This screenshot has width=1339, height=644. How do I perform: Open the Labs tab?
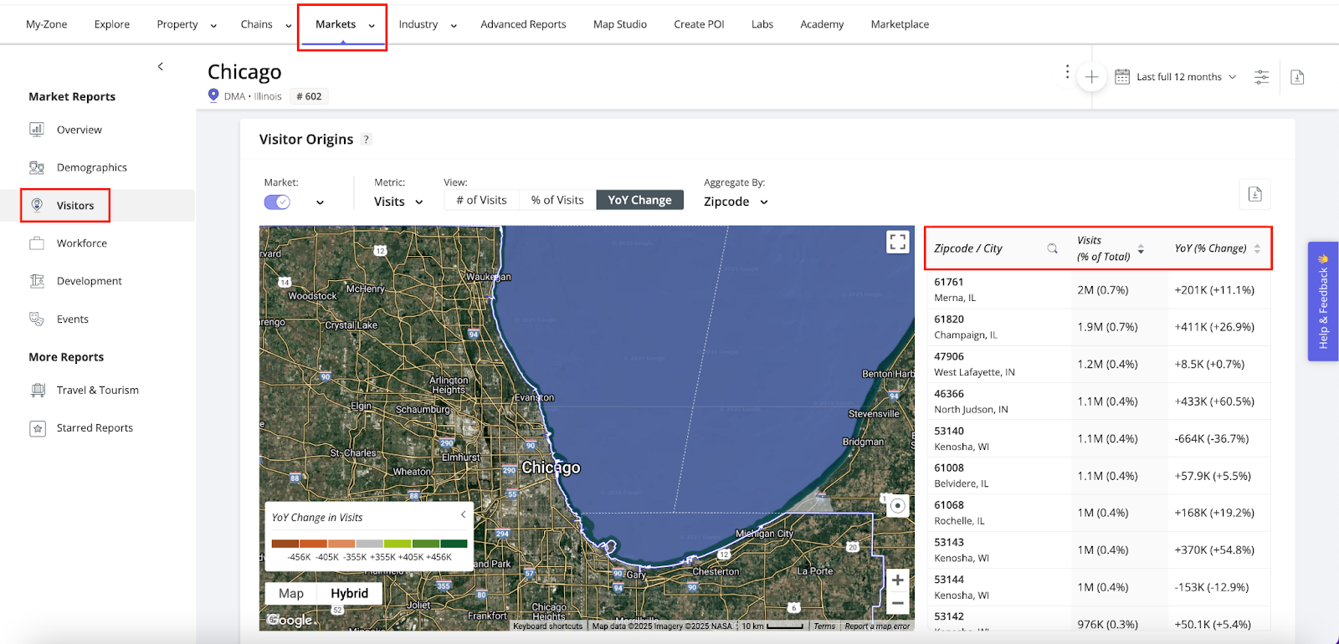[x=762, y=24]
